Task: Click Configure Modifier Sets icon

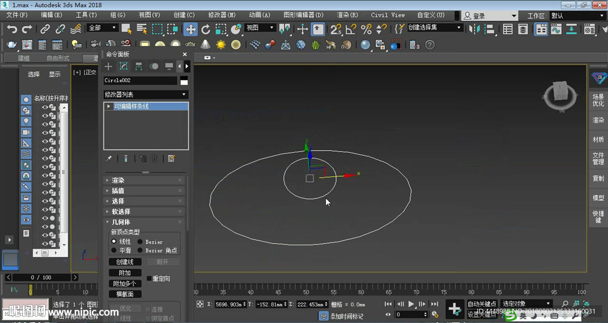Action: [x=171, y=159]
